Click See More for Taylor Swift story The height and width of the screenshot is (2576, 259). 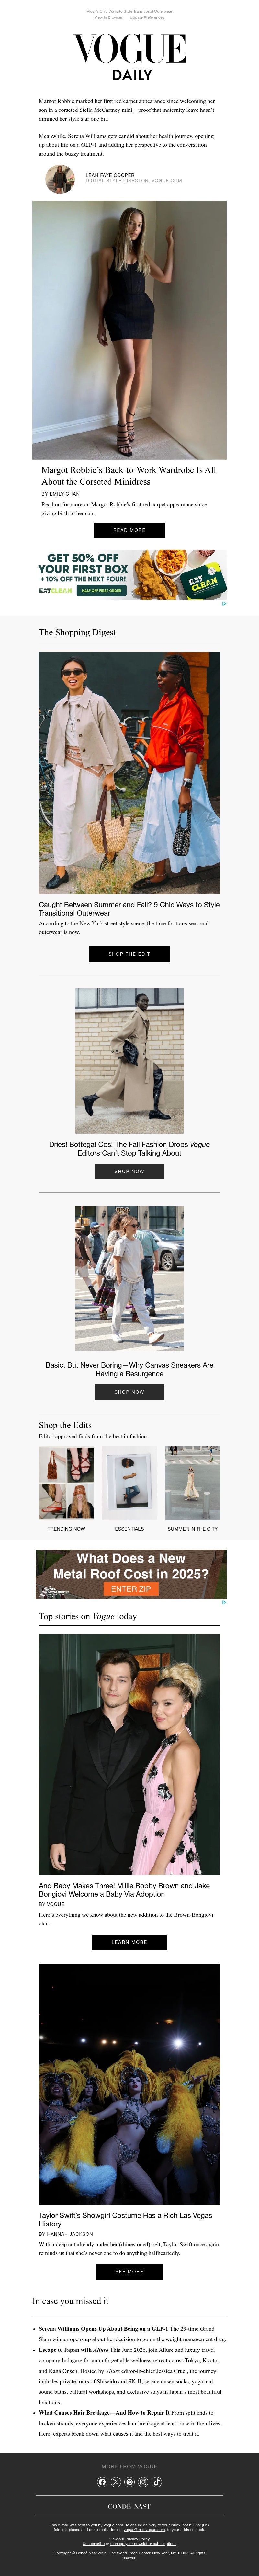[129, 2271]
